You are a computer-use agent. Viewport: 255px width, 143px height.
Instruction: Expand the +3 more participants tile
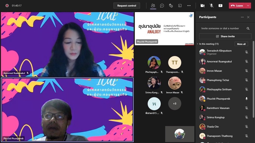(x=174, y=104)
